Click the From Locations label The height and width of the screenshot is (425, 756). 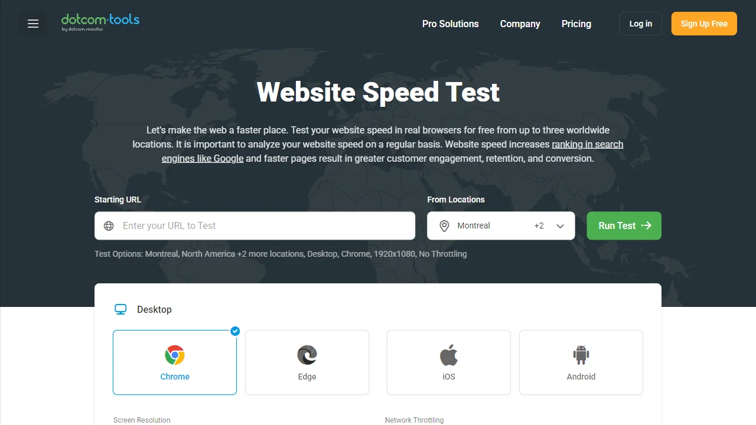pos(456,200)
